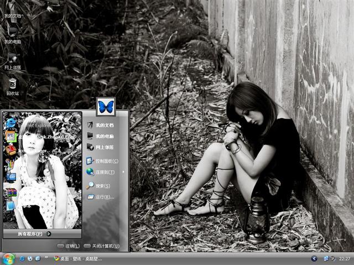This screenshot has width=354, height=265.
Task: Show hidden system tray icons arrow
Action: tap(314, 258)
